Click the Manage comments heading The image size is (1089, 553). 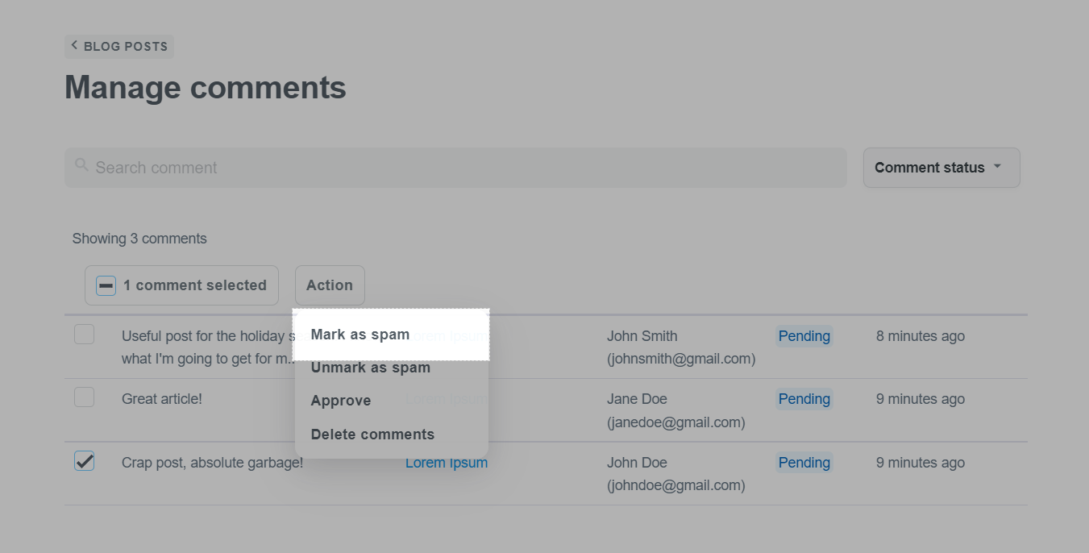(206, 88)
